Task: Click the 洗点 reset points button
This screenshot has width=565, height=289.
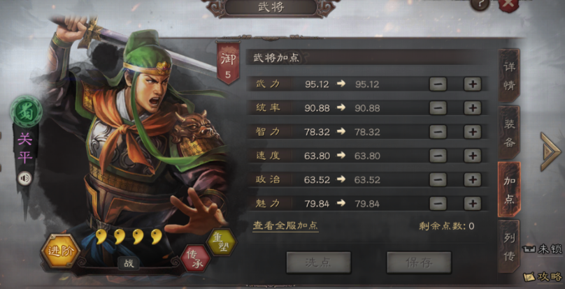Action: pyautogui.click(x=319, y=262)
